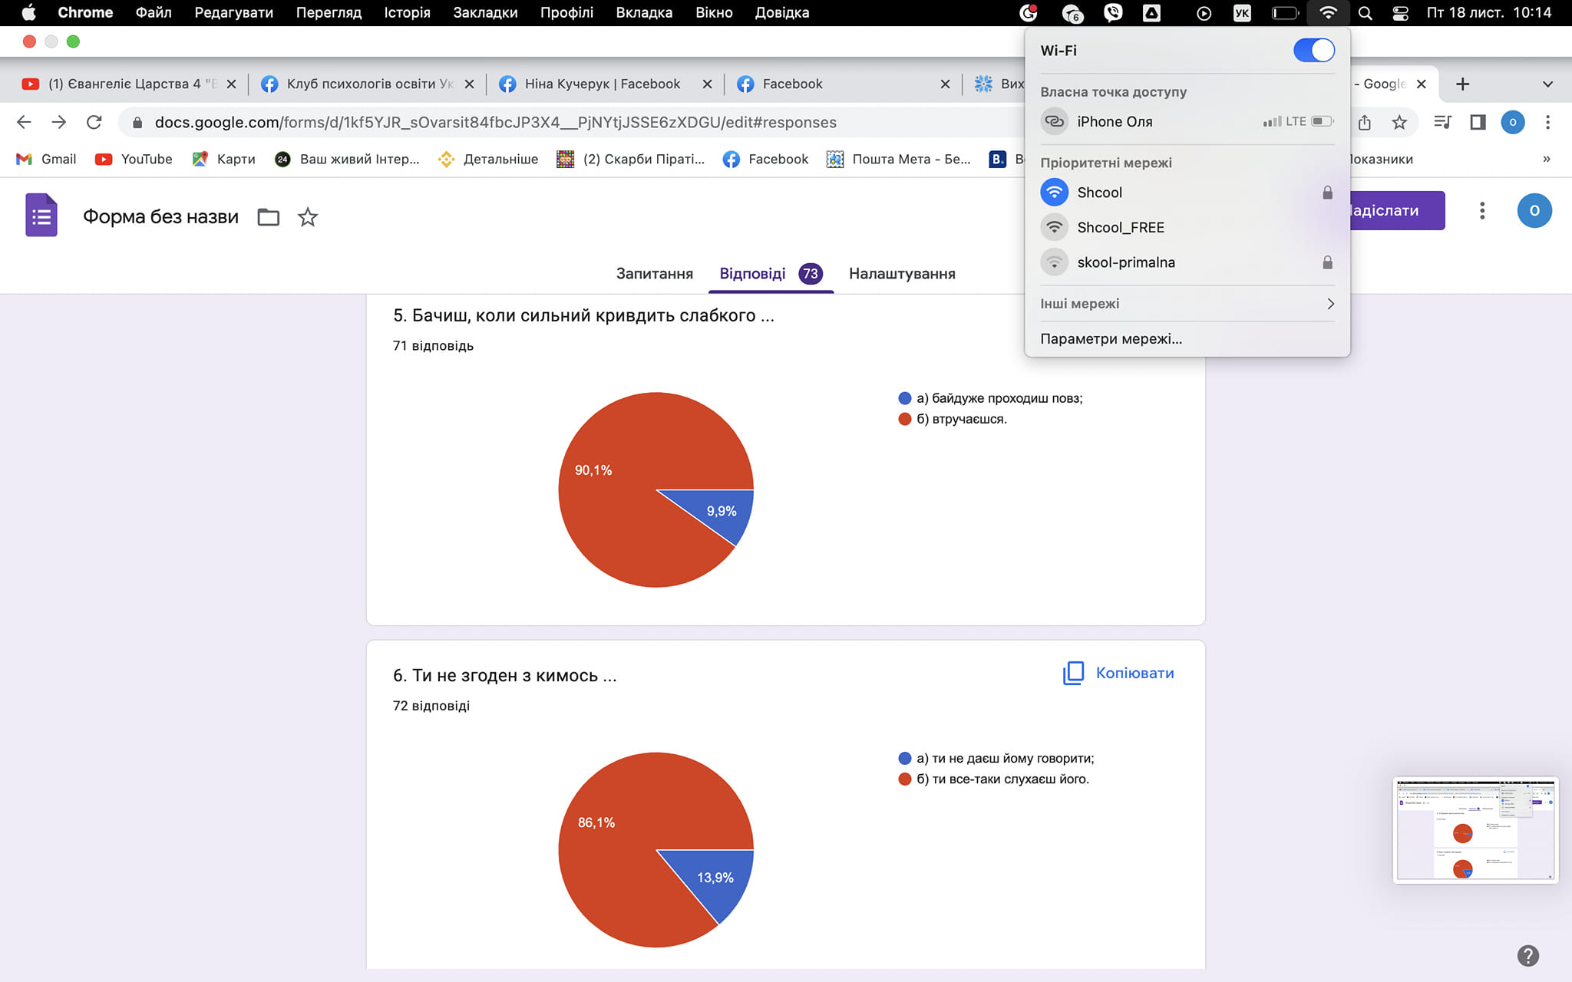The height and width of the screenshot is (982, 1572).
Task: Click the Google Forms purple home icon
Action: pyautogui.click(x=41, y=216)
